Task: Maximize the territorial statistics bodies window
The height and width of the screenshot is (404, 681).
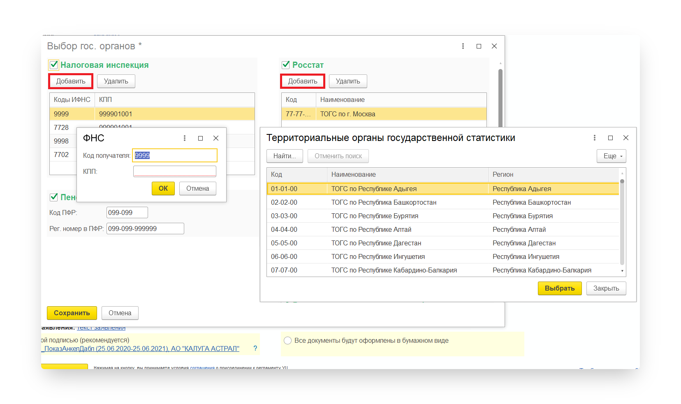Action: coord(610,138)
